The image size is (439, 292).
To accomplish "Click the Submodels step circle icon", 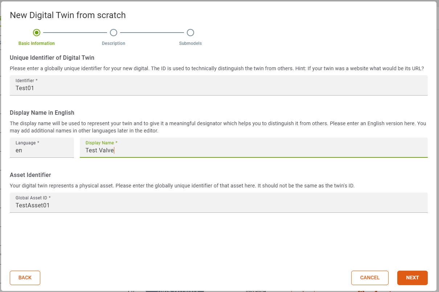I will click(x=190, y=33).
